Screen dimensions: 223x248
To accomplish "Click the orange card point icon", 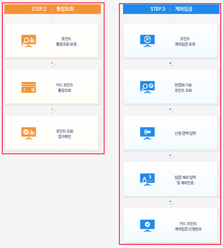I will pyautogui.click(x=29, y=87).
